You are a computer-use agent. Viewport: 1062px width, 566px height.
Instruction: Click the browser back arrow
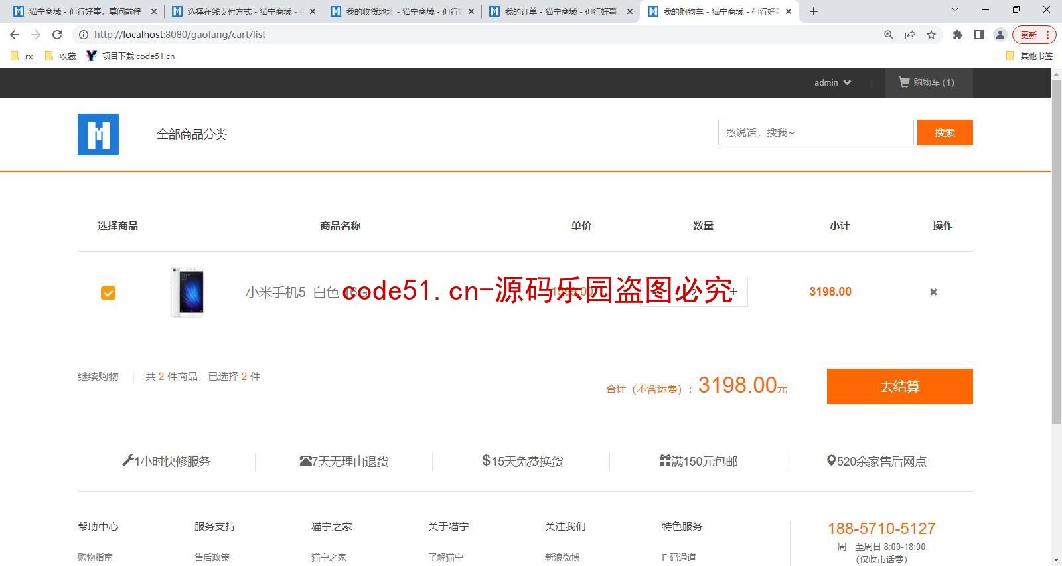[15, 35]
